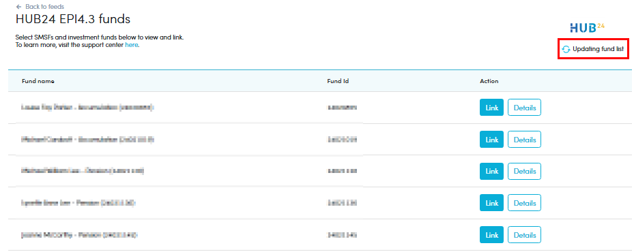Click the HUB24 logo
Image resolution: width=634 pixels, height=252 pixels.
click(587, 27)
